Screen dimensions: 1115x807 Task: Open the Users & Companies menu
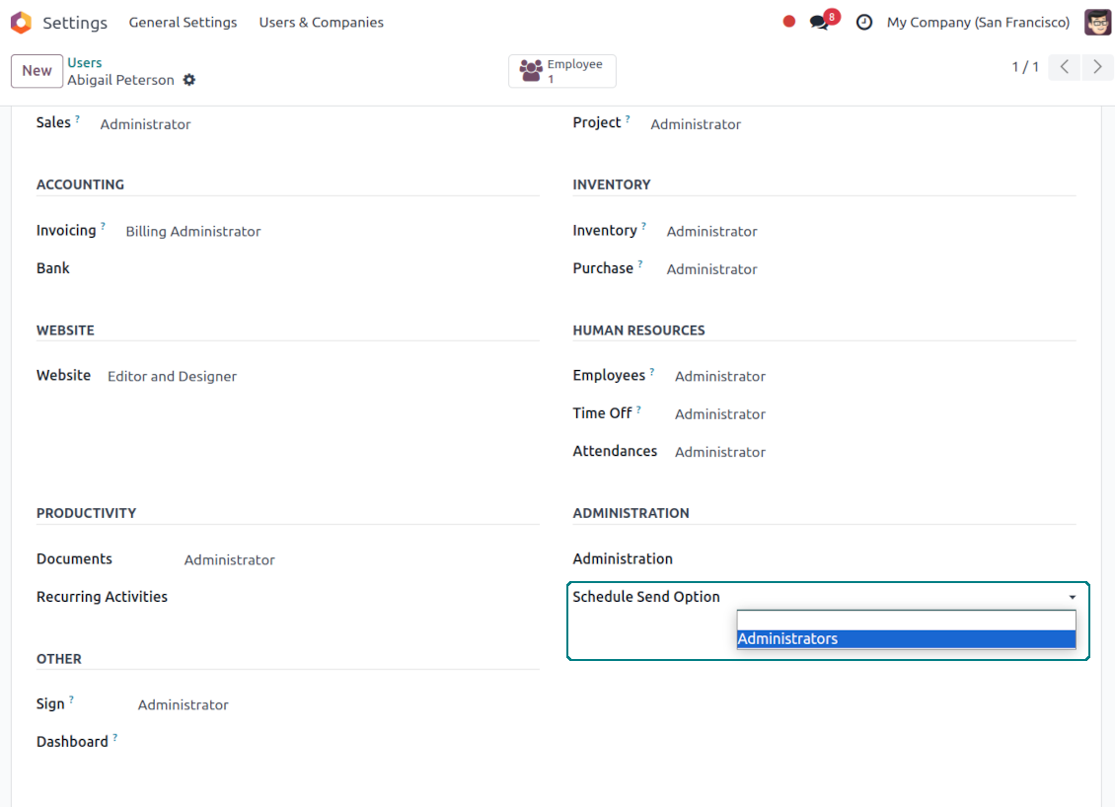pos(321,23)
